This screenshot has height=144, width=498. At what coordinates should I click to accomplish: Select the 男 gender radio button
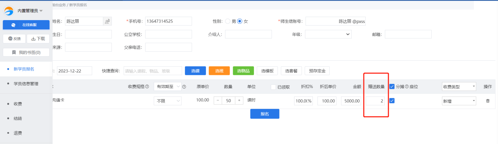click(228, 21)
